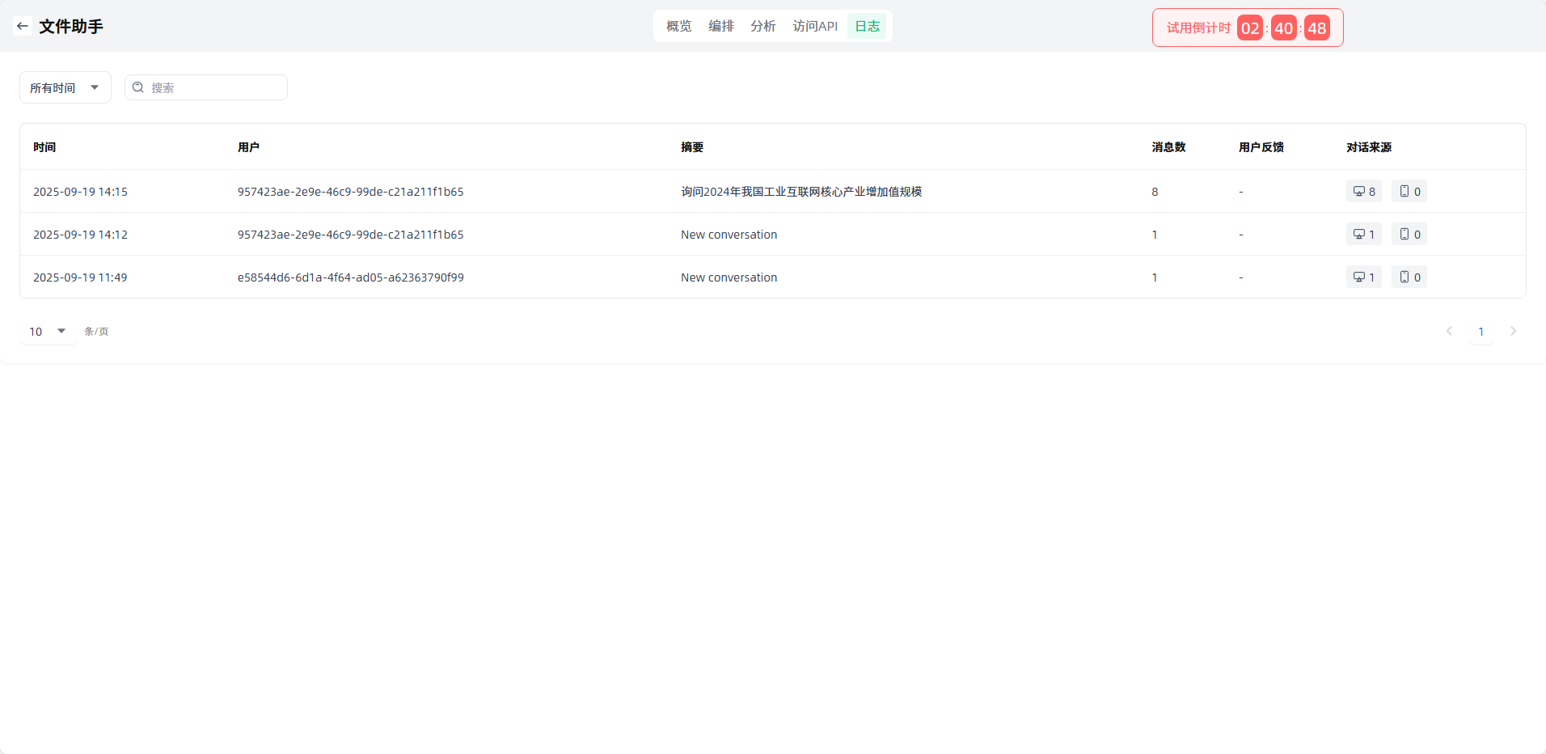This screenshot has width=1546, height=754.
Task: Open the 编排 tab
Action: (x=720, y=26)
